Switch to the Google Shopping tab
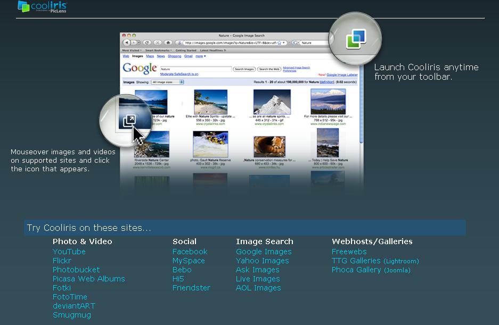The image size is (499, 325). click(x=174, y=56)
